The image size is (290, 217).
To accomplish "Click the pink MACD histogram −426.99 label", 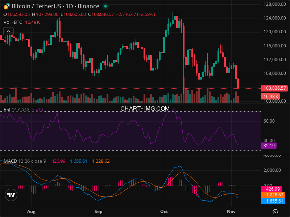I will (x=273, y=189).
